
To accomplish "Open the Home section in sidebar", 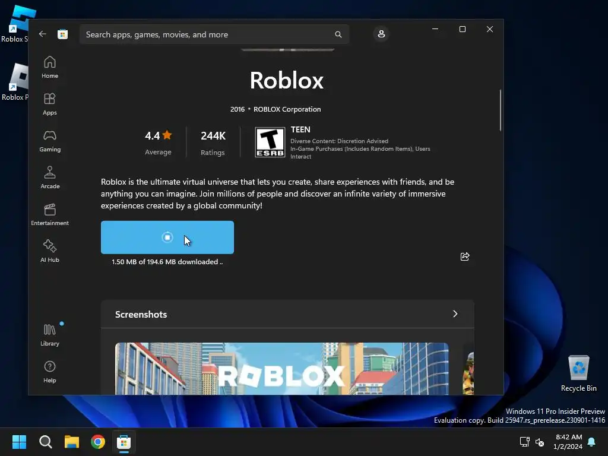I will coord(50,67).
